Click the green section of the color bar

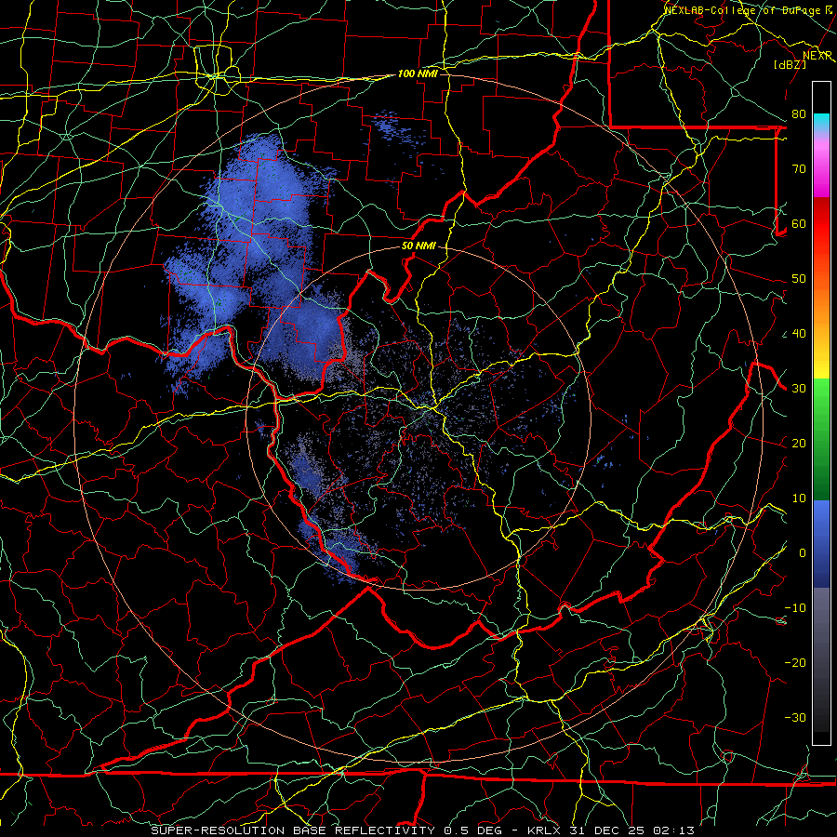coord(821,439)
